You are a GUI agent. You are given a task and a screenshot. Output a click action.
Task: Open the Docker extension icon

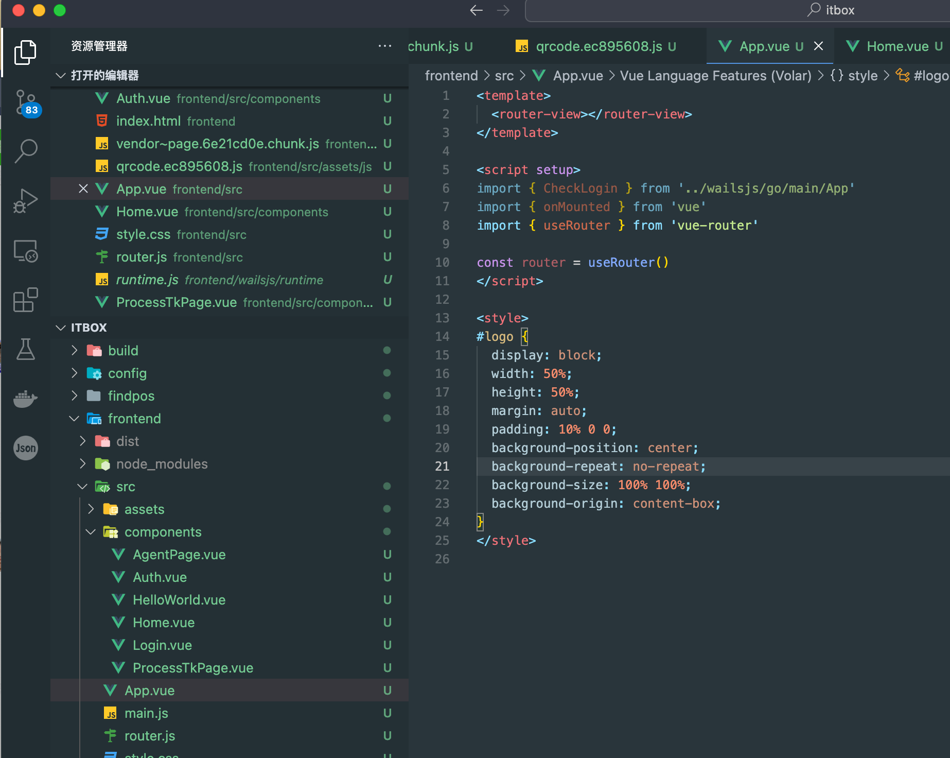pyautogui.click(x=26, y=399)
